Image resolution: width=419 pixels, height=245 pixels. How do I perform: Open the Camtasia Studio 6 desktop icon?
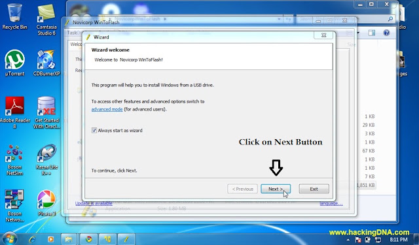click(46, 19)
